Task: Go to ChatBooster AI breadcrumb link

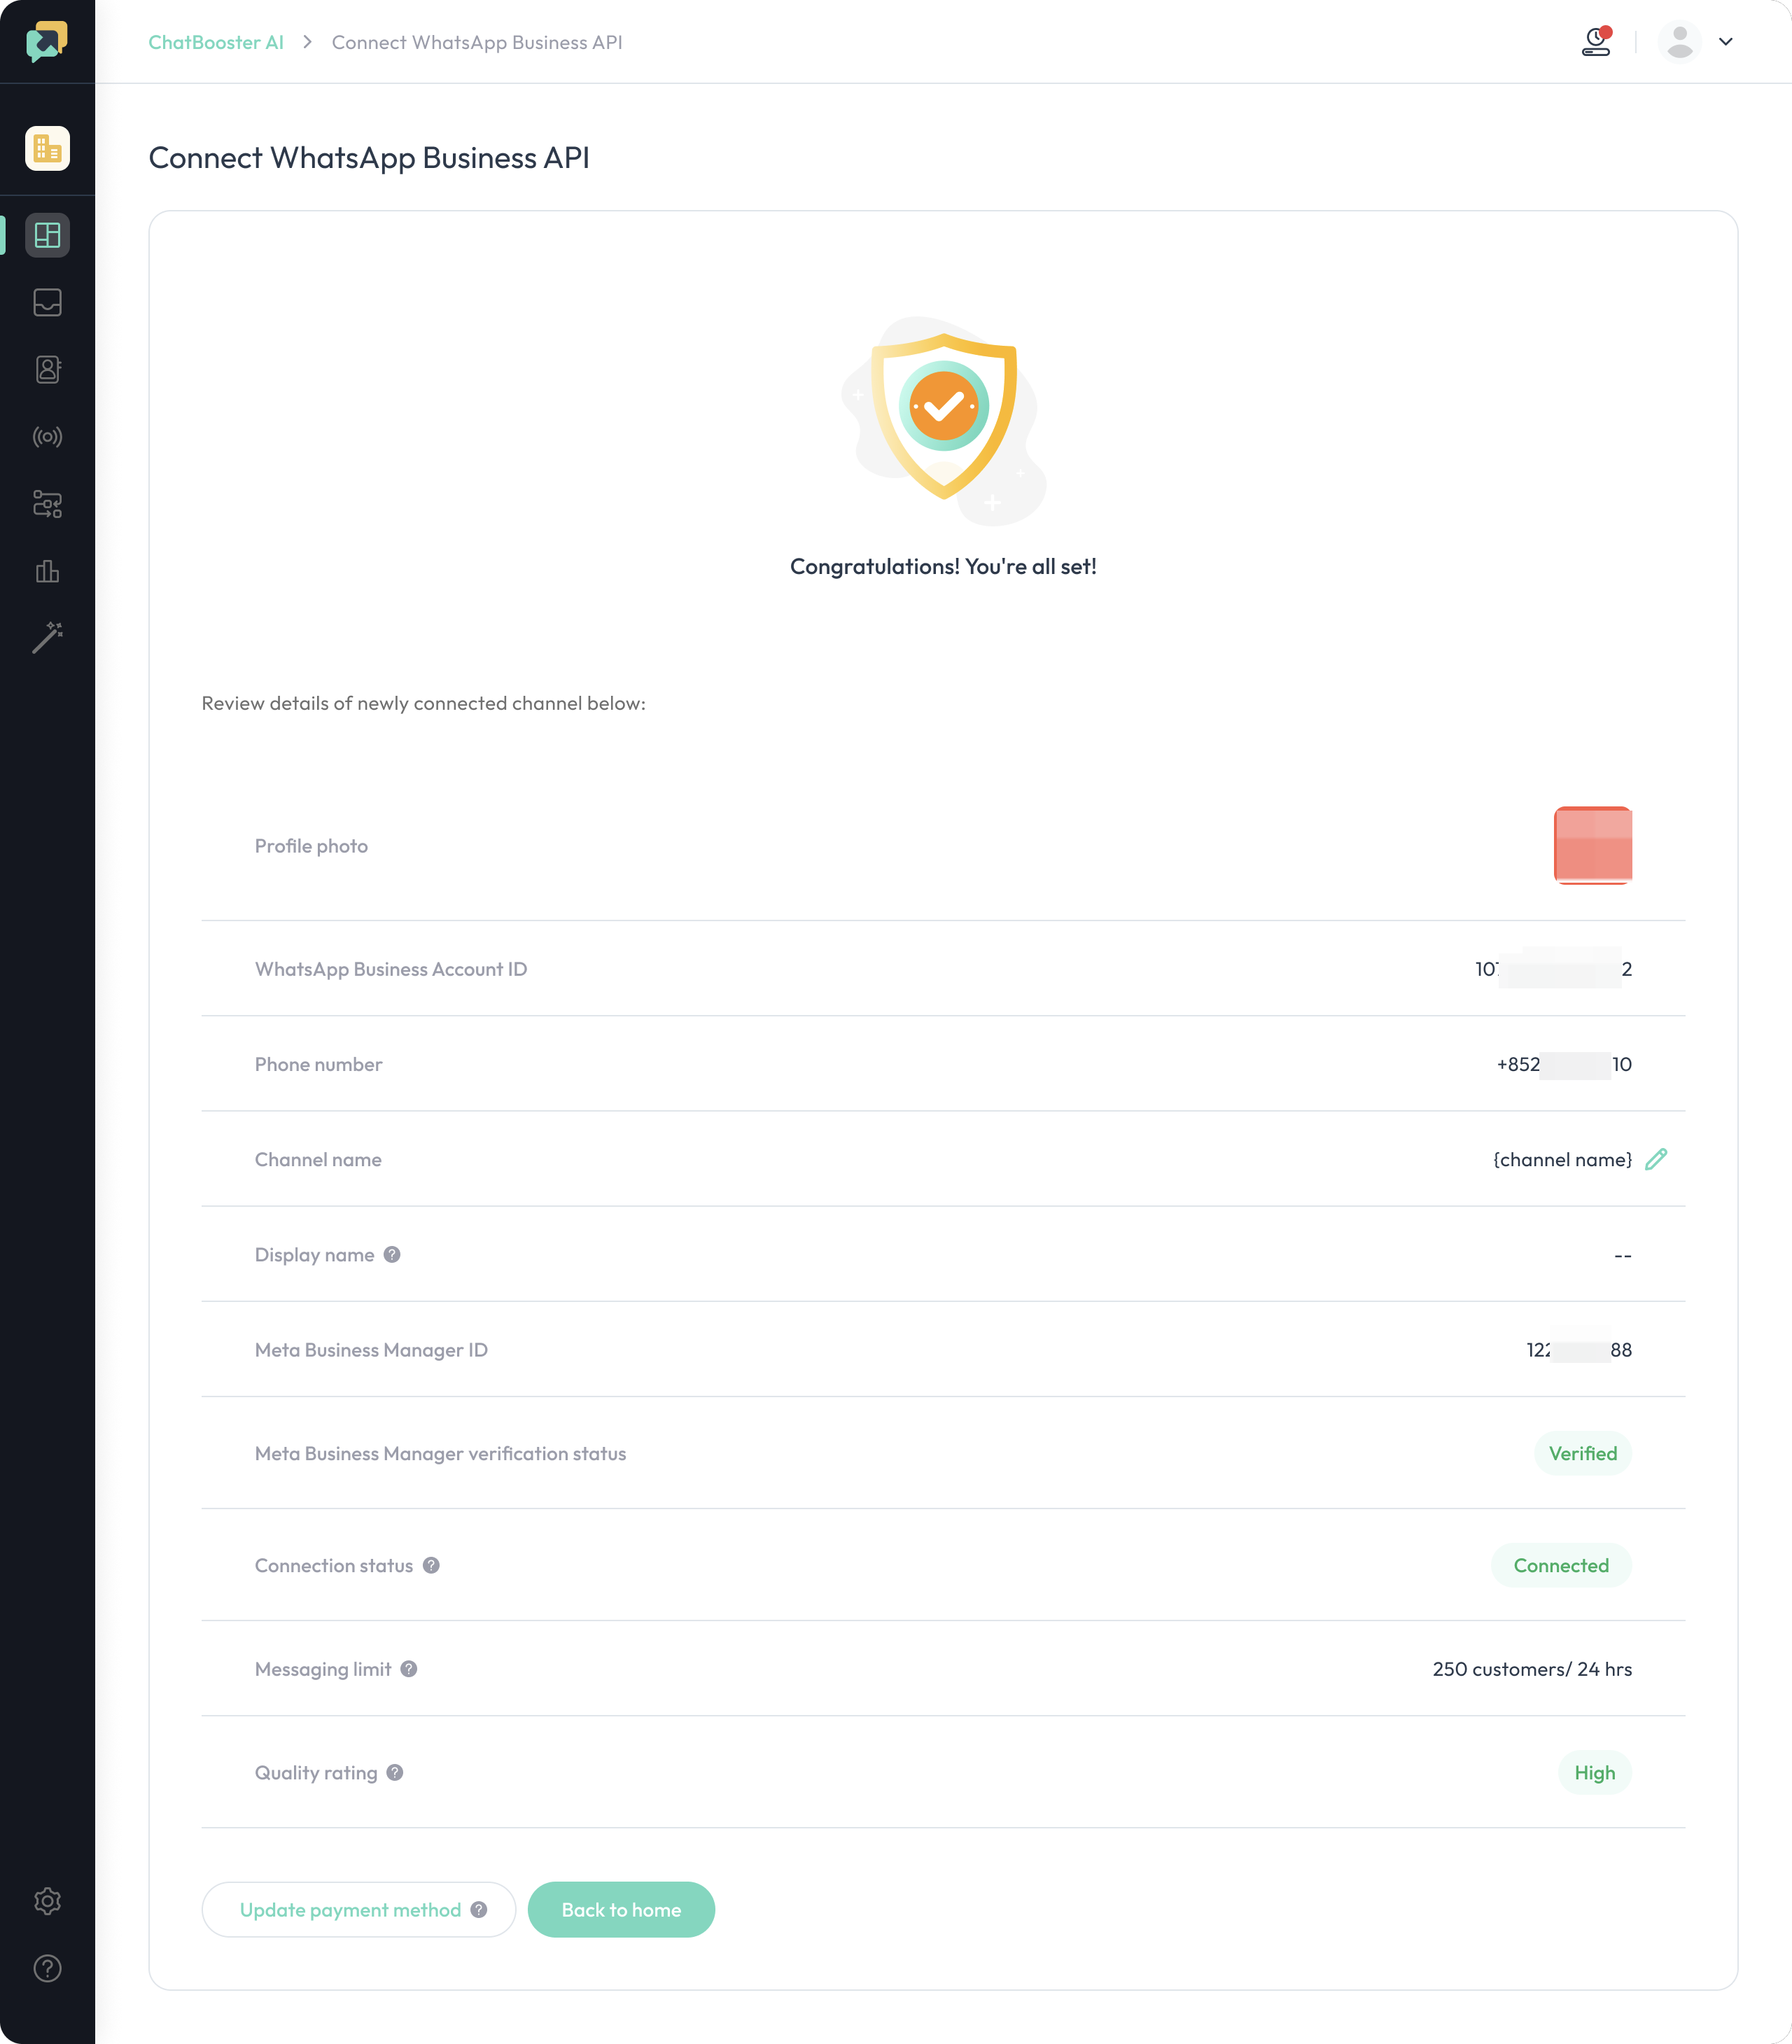Action: point(216,42)
